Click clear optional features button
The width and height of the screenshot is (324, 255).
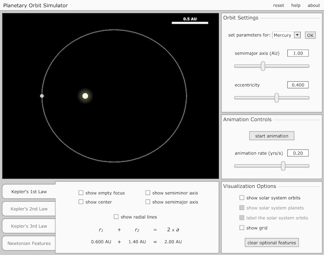pyautogui.click(x=272, y=243)
